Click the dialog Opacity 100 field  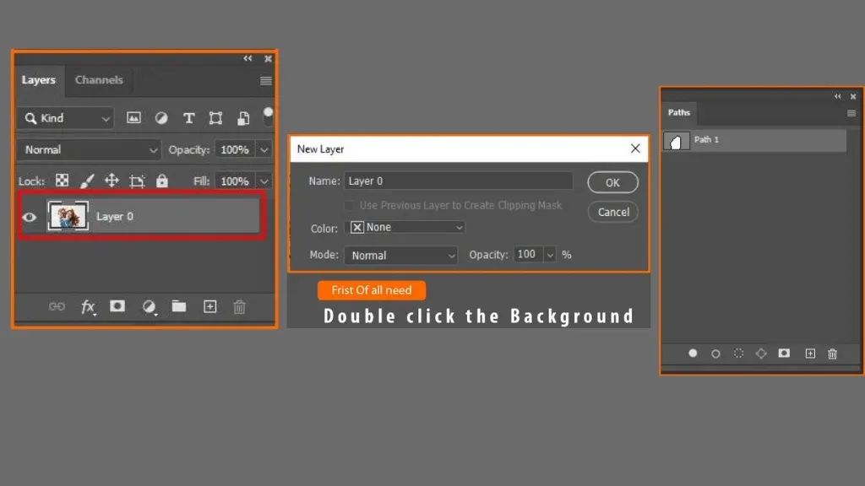click(529, 255)
